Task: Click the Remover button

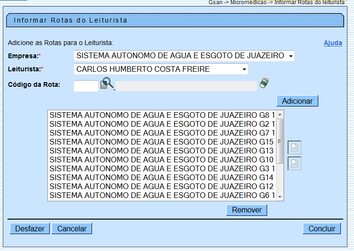Action: pyautogui.click(x=247, y=210)
